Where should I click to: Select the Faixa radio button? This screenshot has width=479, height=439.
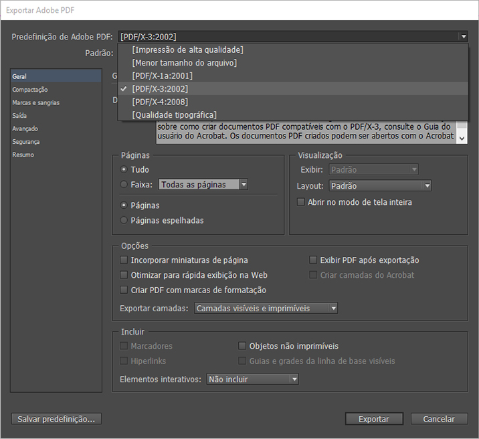point(124,185)
